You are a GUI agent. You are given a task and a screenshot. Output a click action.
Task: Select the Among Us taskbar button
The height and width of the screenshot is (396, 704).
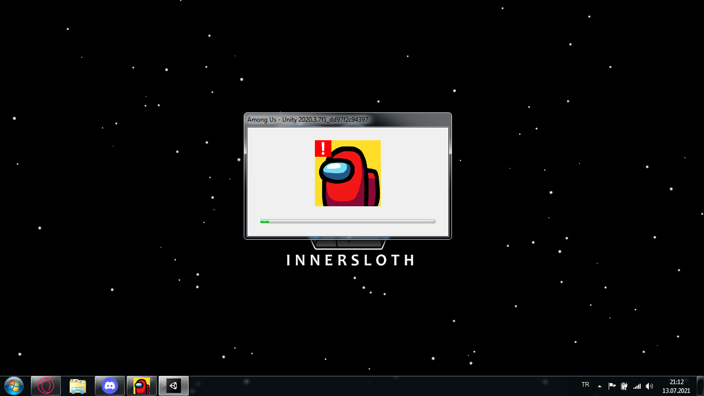(142, 386)
